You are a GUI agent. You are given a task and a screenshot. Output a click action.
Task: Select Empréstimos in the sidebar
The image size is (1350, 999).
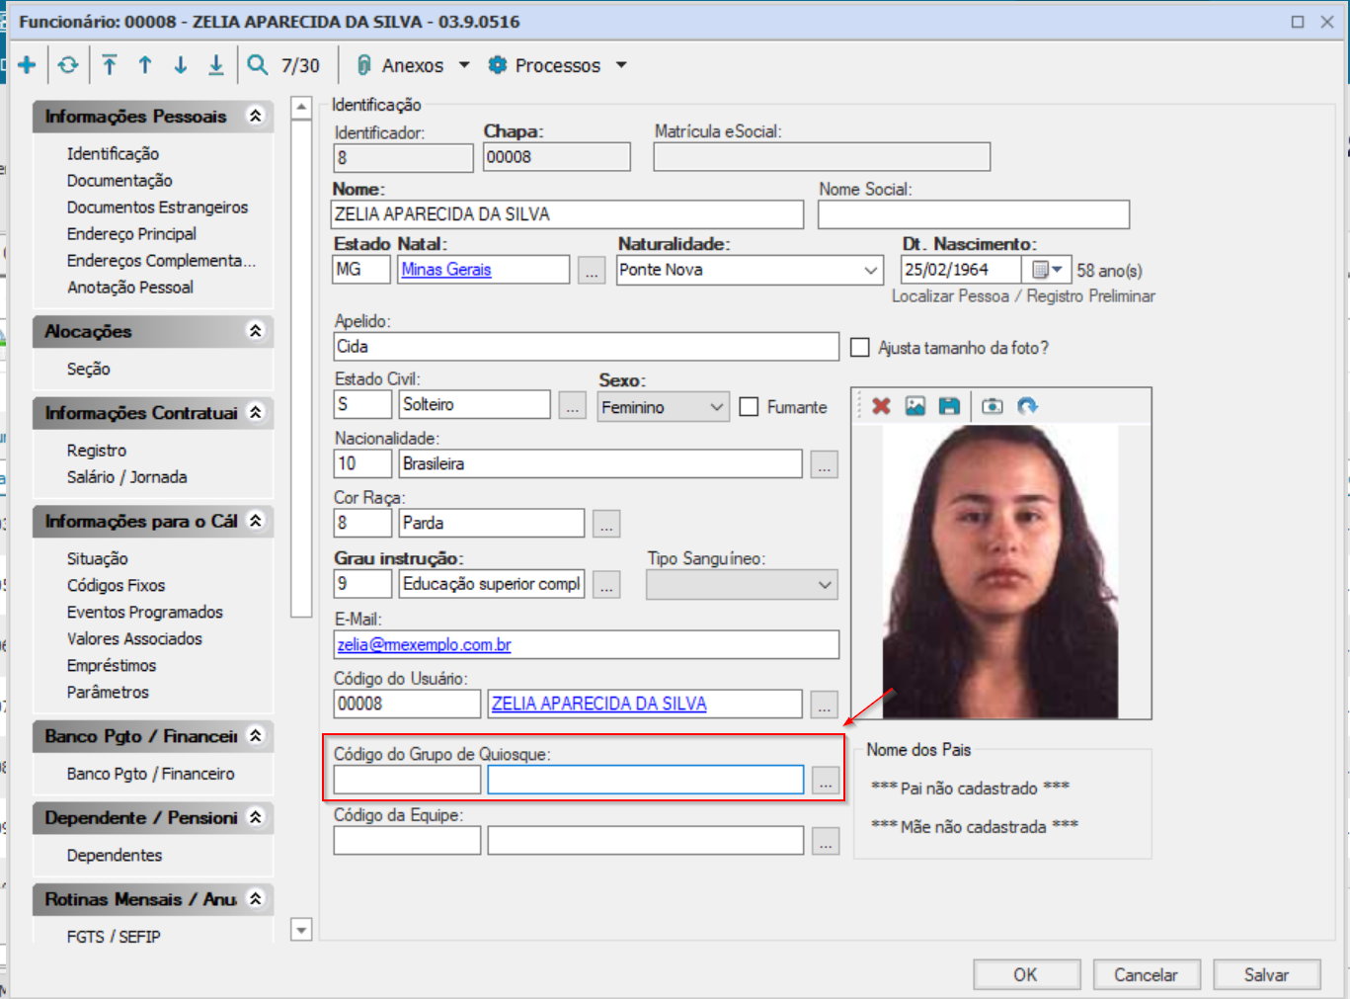pyautogui.click(x=112, y=666)
